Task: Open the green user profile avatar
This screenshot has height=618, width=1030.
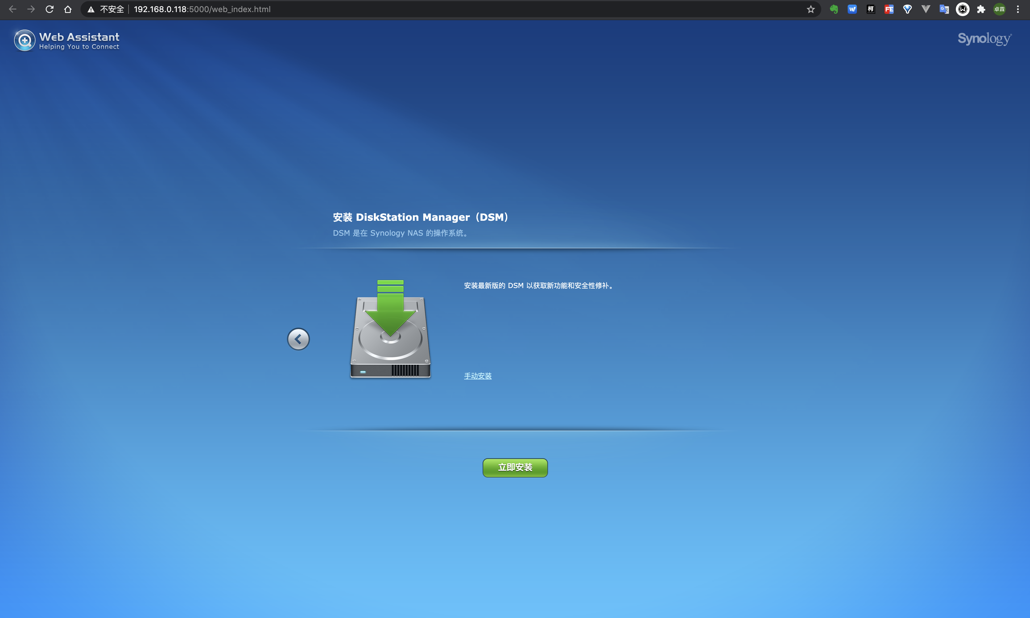Action: tap(1000, 9)
